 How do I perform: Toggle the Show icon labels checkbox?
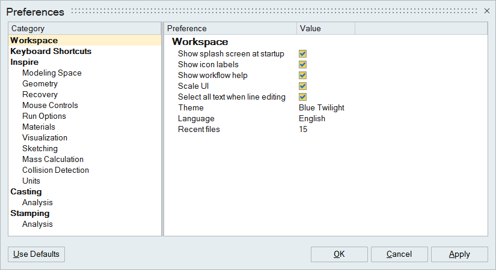point(303,64)
